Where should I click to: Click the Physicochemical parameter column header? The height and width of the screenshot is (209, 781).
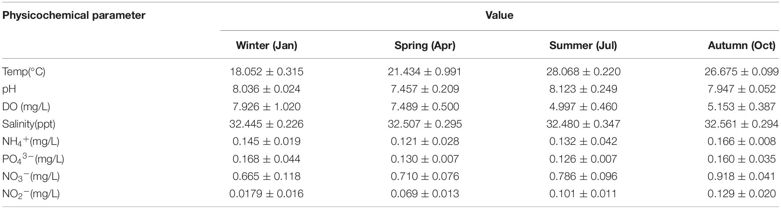[74, 15]
